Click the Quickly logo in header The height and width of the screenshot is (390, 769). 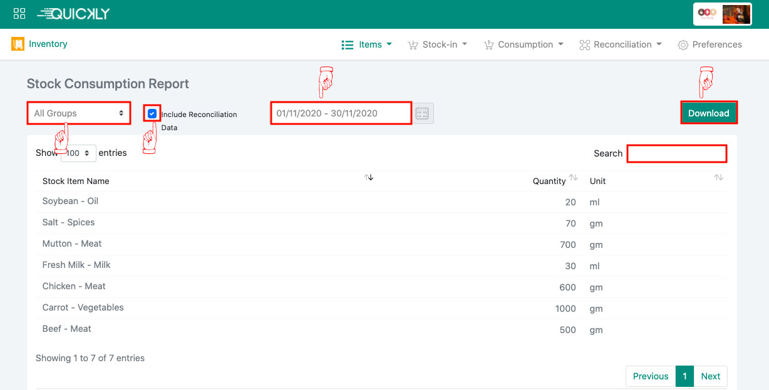coord(74,14)
